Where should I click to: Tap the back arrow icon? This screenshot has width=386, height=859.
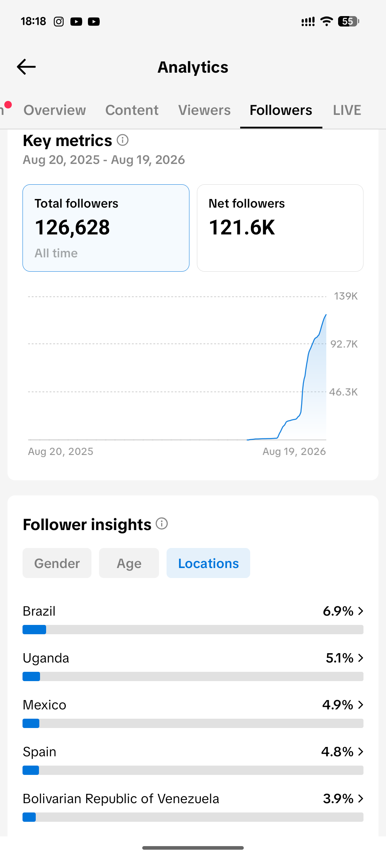26,67
